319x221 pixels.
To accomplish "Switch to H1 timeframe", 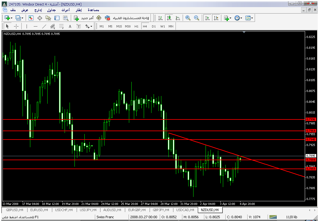I will click(x=136, y=26).
